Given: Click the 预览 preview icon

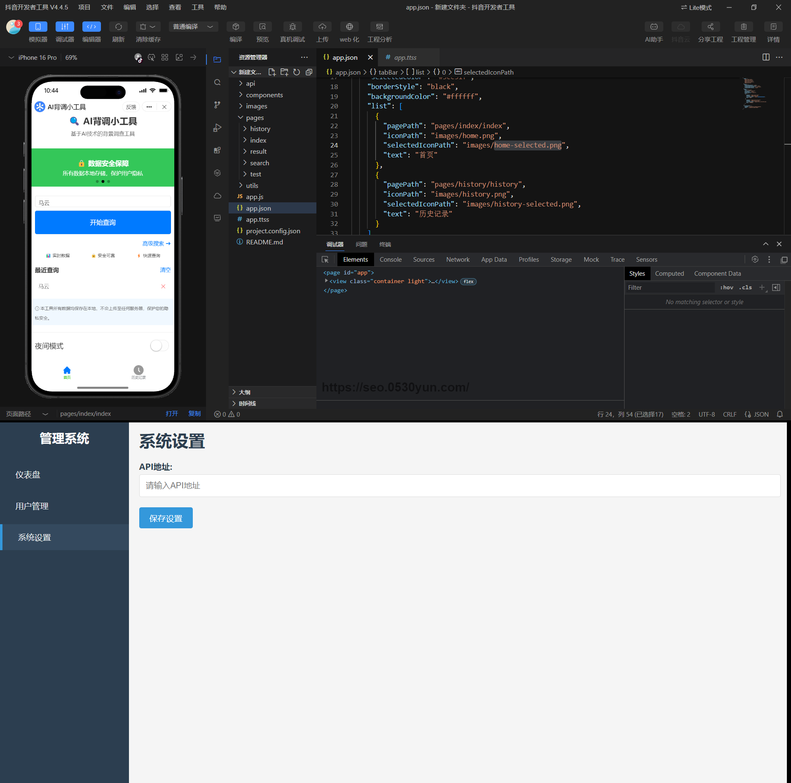Looking at the screenshot, I should click(x=262, y=27).
